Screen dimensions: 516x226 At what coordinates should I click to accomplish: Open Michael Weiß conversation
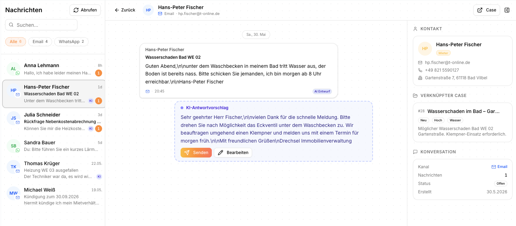(x=53, y=196)
